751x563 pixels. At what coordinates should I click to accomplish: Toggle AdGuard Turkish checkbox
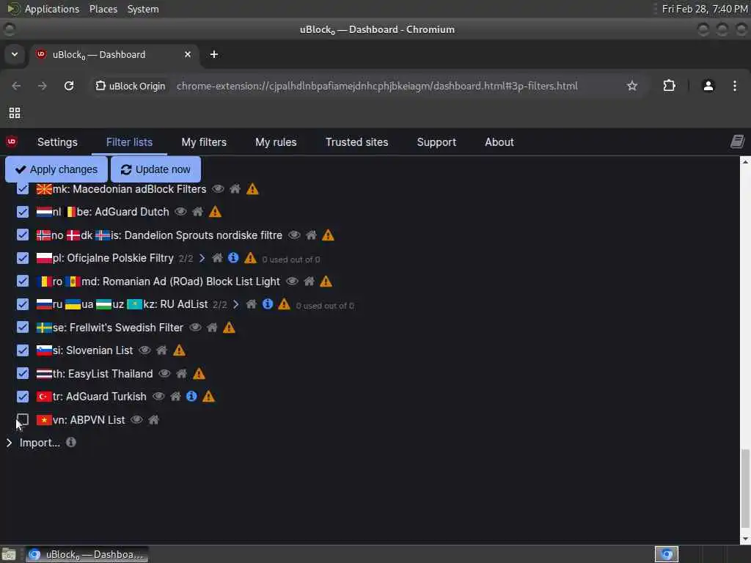click(23, 397)
